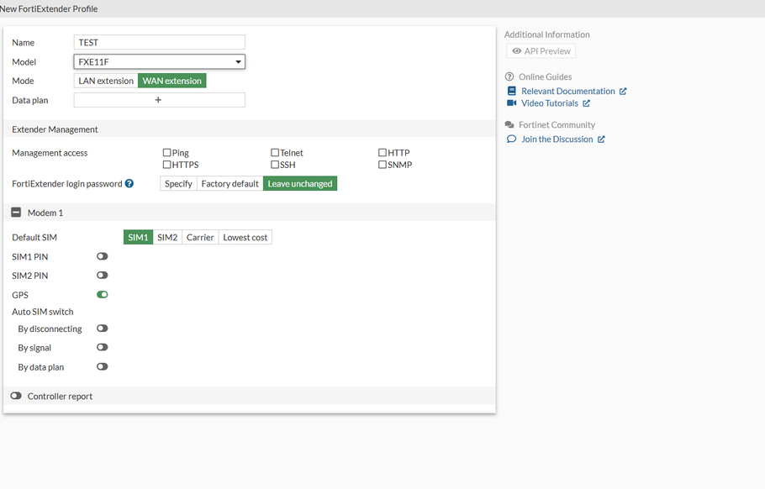This screenshot has width=765, height=489.
Task: Enable HTTP management access checkbox
Action: click(382, 153)
